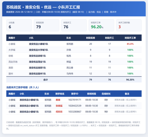Click the 合计 label in the totals row
148x137 pixels.
(46, 80)
